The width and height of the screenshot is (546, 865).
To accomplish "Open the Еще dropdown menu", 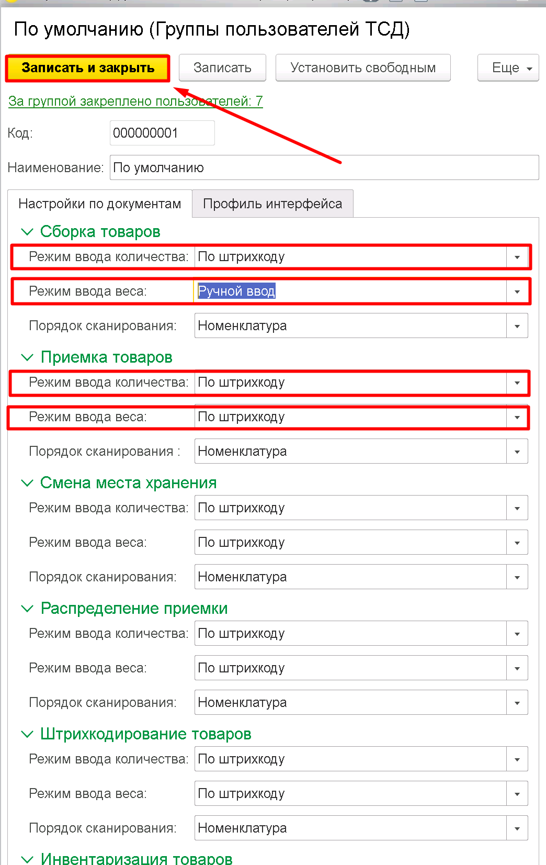I will pos(508,68).
